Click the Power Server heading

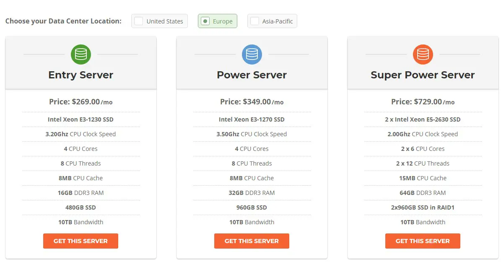pyautogui.click(x=252, y=75)
